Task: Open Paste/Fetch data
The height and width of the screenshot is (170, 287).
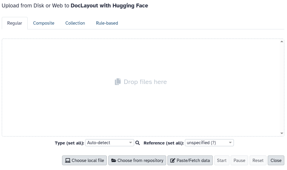Action: pos(190,161)
